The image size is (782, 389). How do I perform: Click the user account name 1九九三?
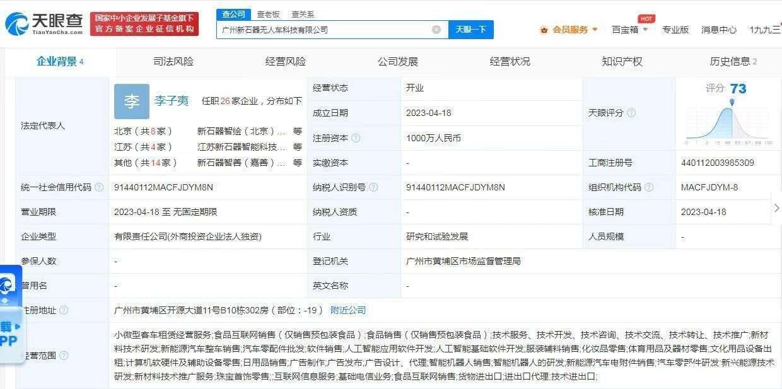[x=765, y=30]
